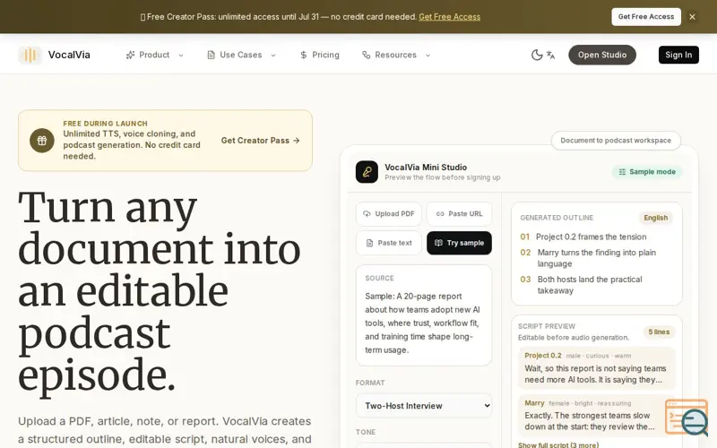Click Get Creator Pass link
This screenshot has width=717, height=448.
260,141
